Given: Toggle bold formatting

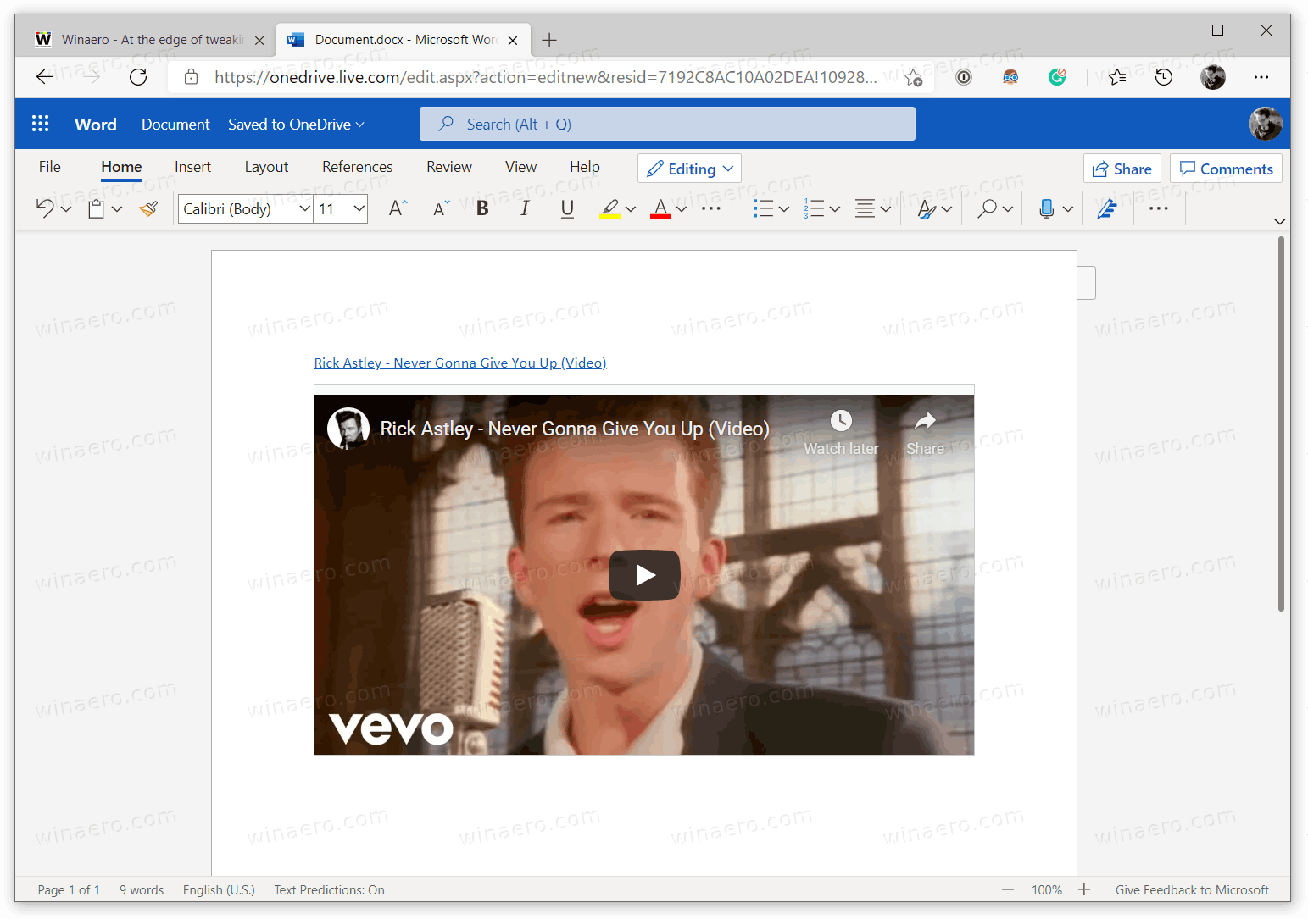Looking at the screenshot, I should [482, 208].
